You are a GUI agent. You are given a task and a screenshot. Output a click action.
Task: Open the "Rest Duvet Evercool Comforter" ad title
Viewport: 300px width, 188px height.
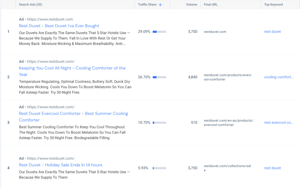coord(73,114)
